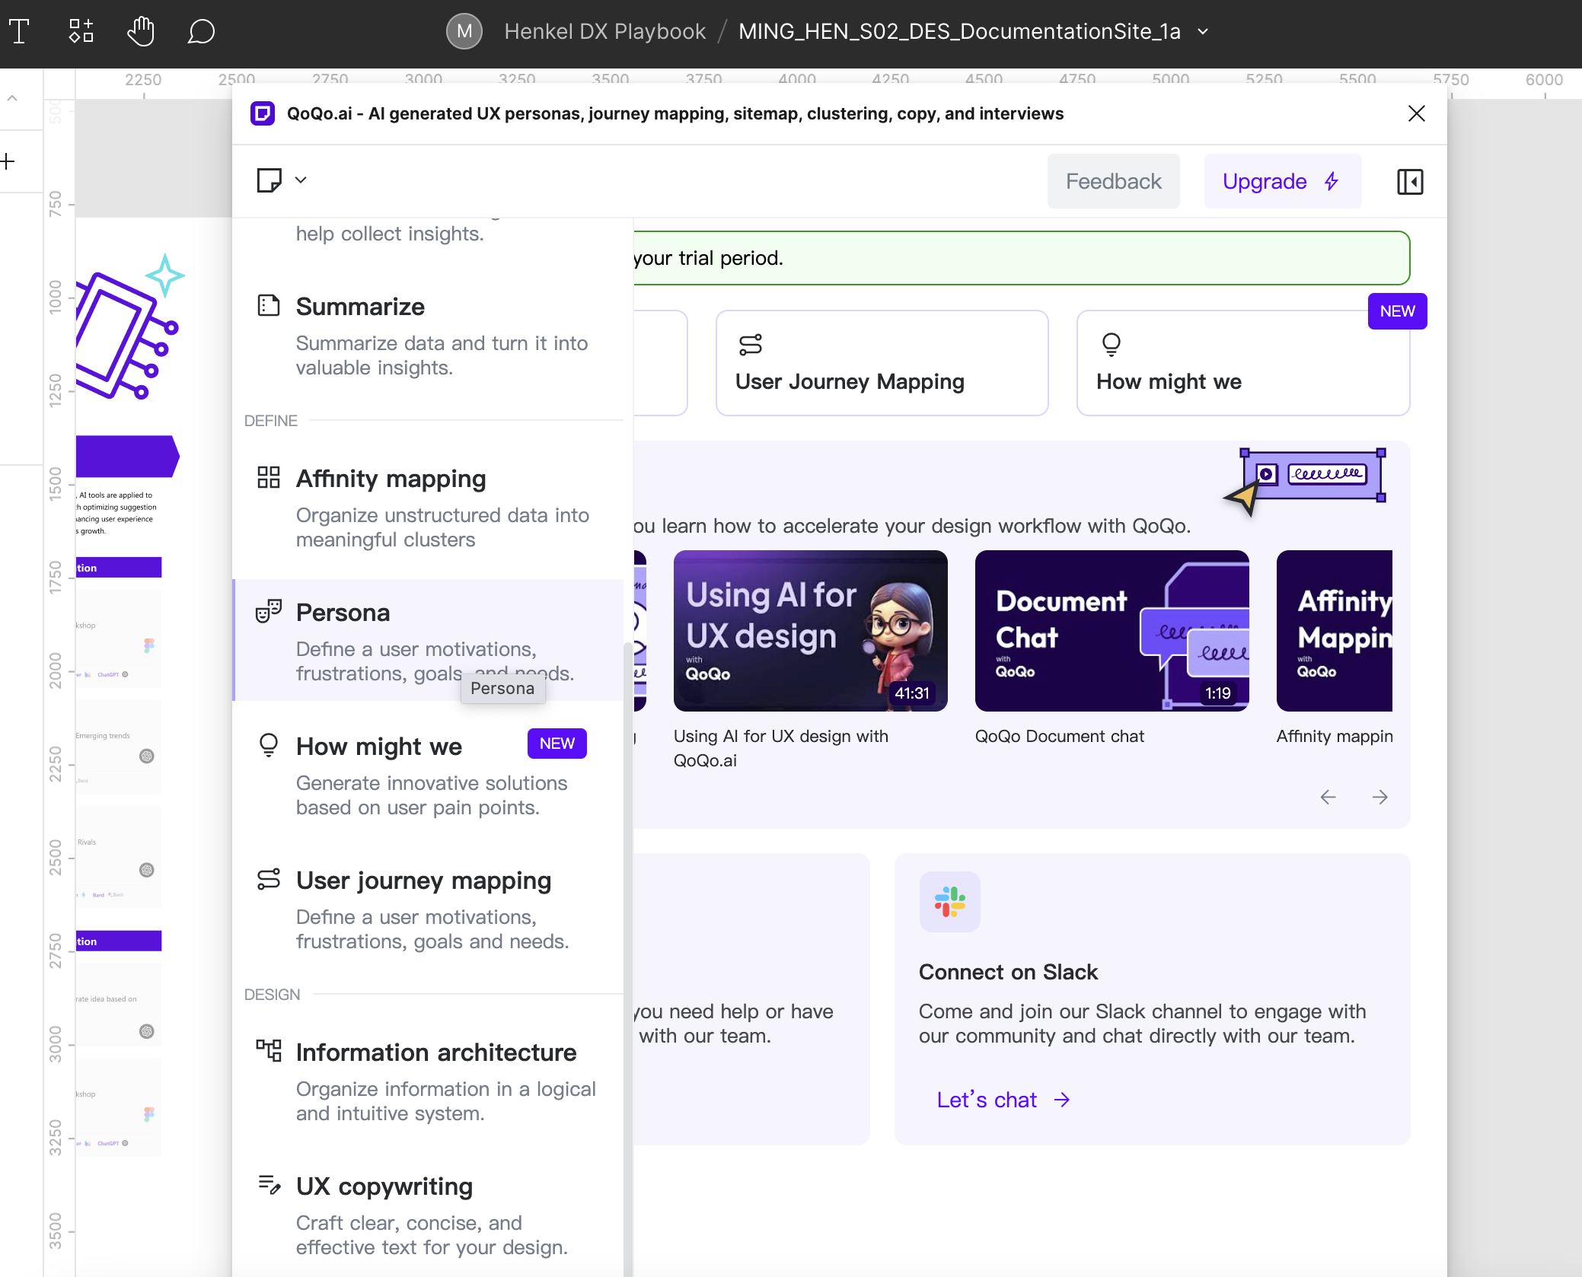
Task: Click the Slack logo icon
Action: [949, 902]
